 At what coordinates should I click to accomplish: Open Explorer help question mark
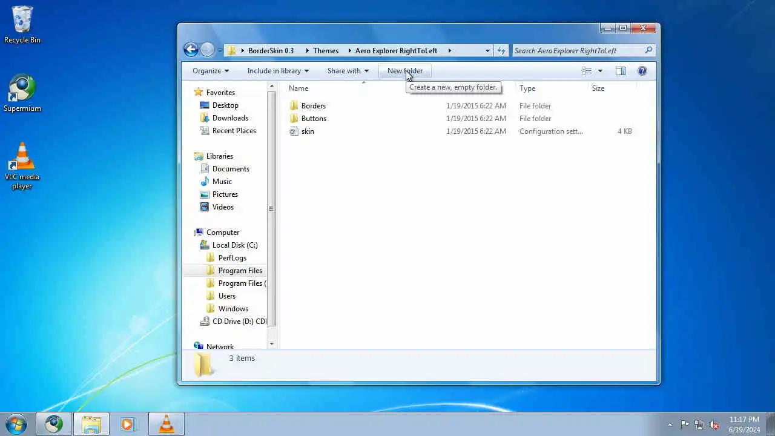click(642, 71)
